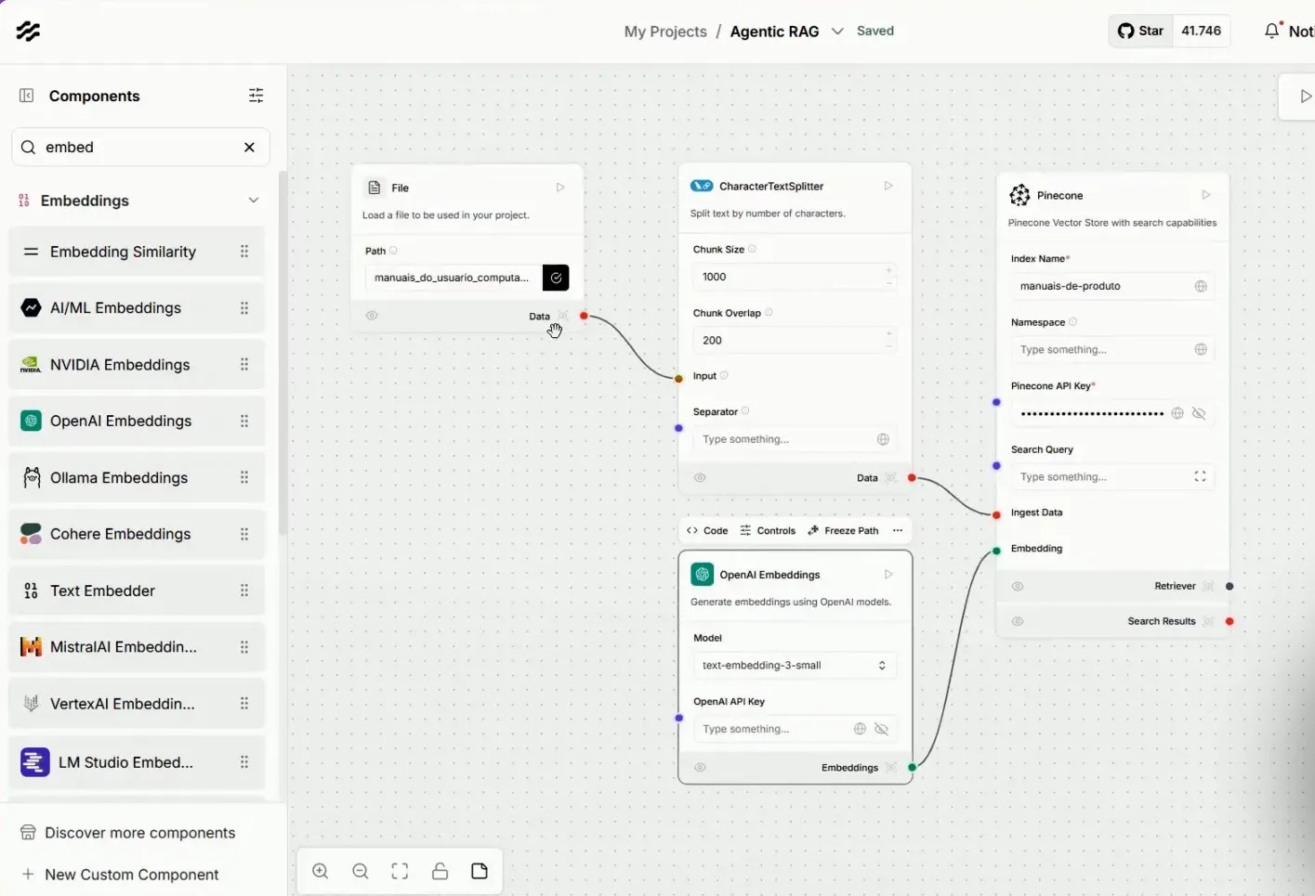Screen dimensions: 1315x896
Task: Click Freeze Path option
Action: tap(843, 531)
